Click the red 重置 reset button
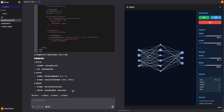 (210, 23)
